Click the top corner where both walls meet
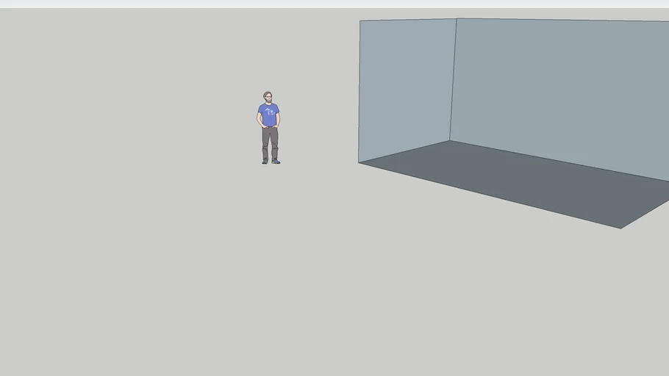The width and height of the screenshot is (669, 376). (x=457, y=18)
